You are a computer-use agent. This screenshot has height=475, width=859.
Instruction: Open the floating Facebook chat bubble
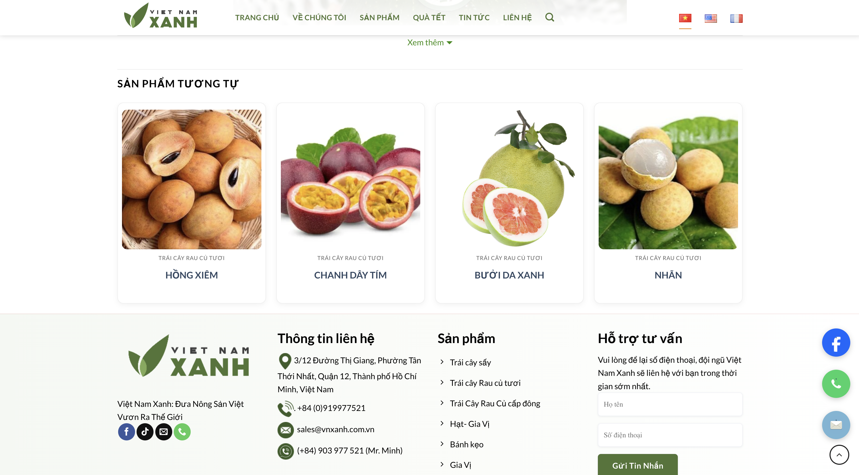(836, 342)
